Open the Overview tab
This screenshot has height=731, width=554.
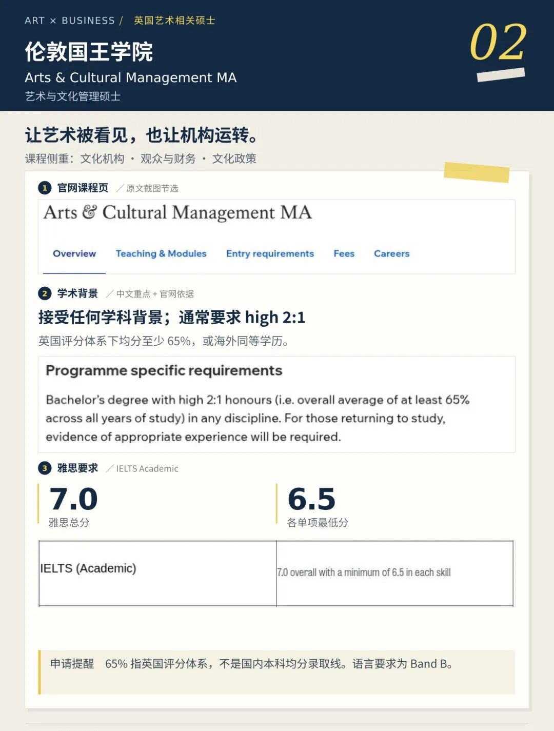pyautogui.click(x=74, y=253)
